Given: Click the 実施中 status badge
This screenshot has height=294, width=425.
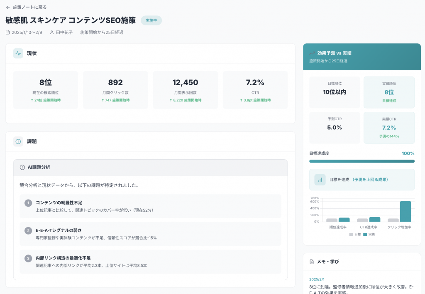Looking at the screenshot, I should pos(151,20).
